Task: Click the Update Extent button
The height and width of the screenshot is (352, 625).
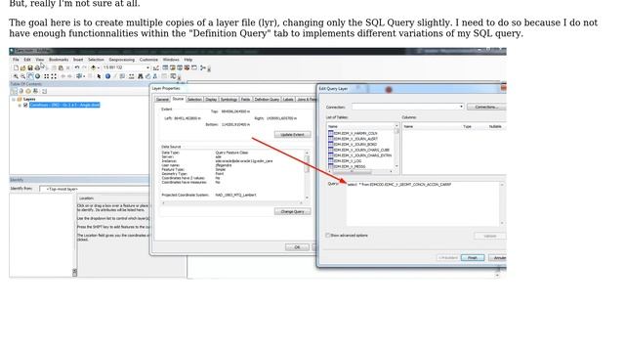Action: tap(293, 135)
